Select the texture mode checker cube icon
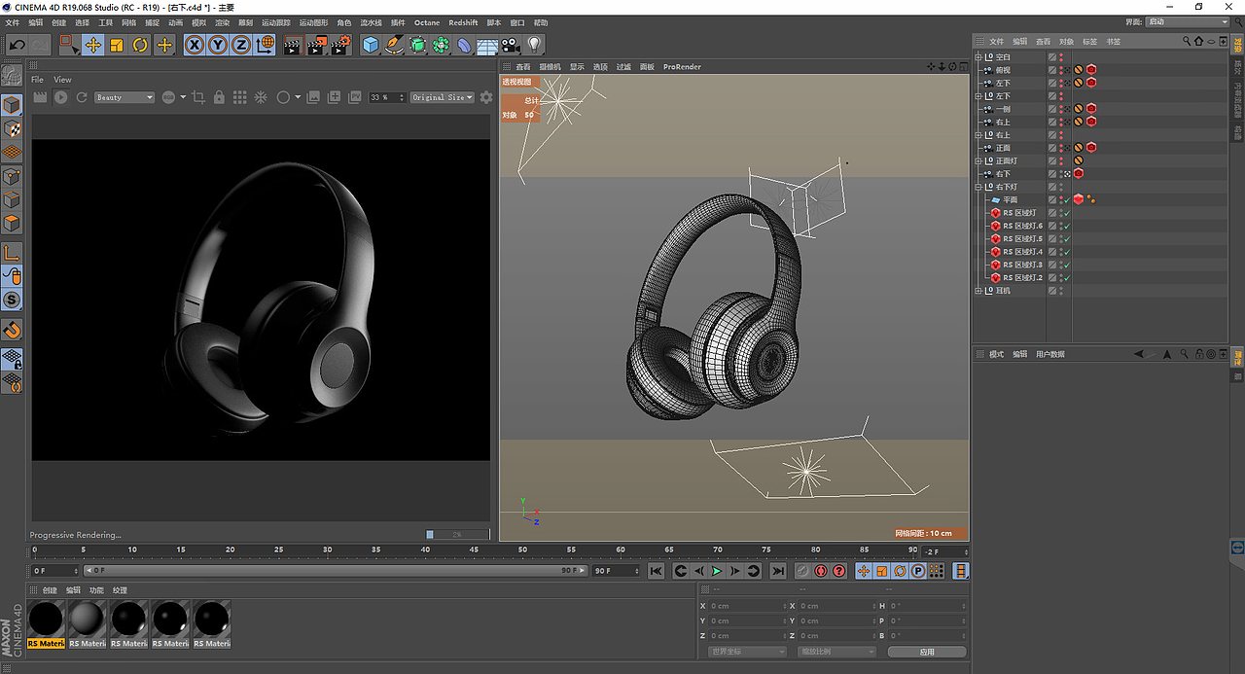 pyautogui.click(x=12, y=128)
